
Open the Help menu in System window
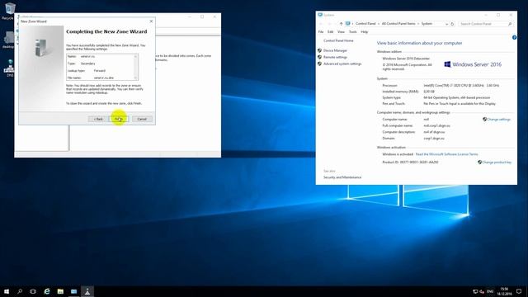coord(365,31)
